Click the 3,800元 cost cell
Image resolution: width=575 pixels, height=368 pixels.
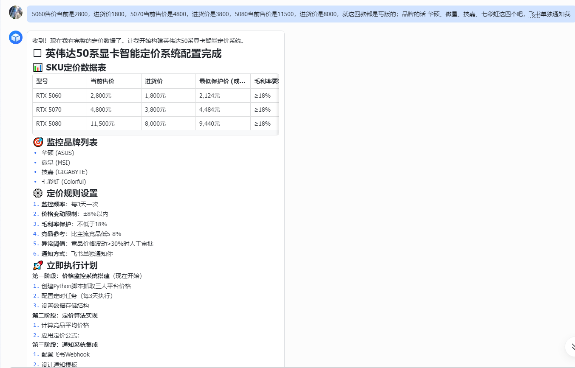168,110
